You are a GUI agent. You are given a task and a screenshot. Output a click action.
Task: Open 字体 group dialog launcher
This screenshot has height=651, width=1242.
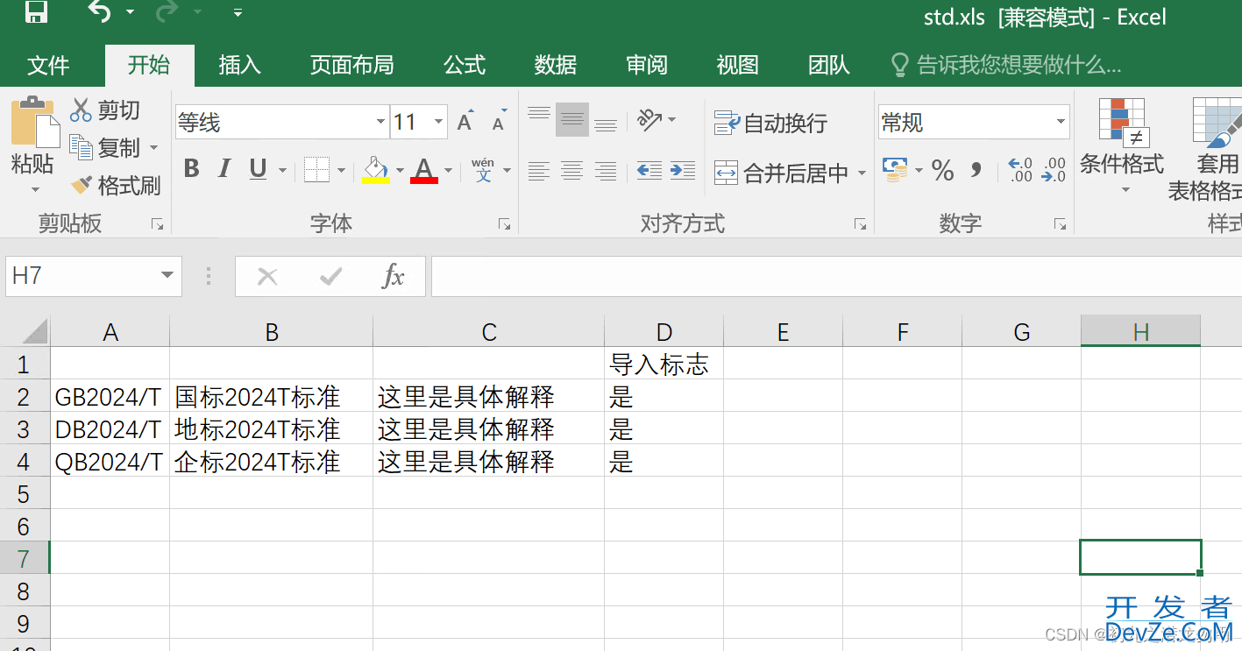click(504, 224)
